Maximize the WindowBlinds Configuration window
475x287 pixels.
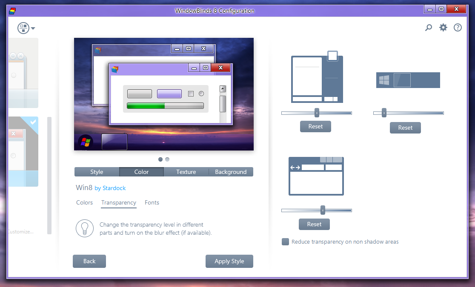pyautogui.click(x=441, y=9)
